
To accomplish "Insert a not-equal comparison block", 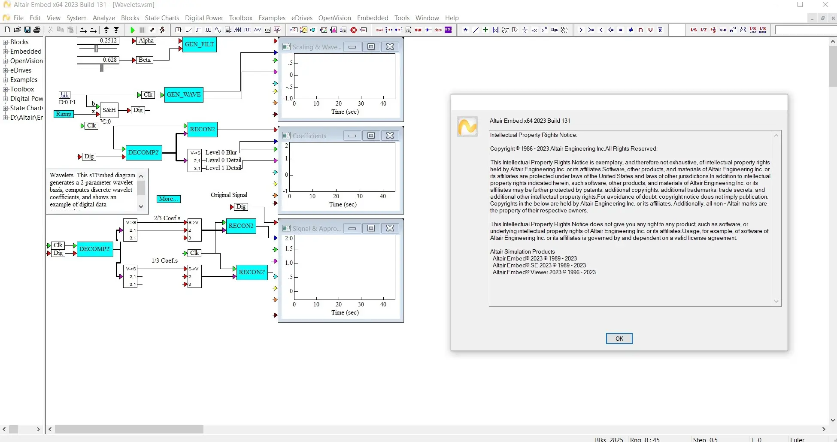I will (631, 30).
